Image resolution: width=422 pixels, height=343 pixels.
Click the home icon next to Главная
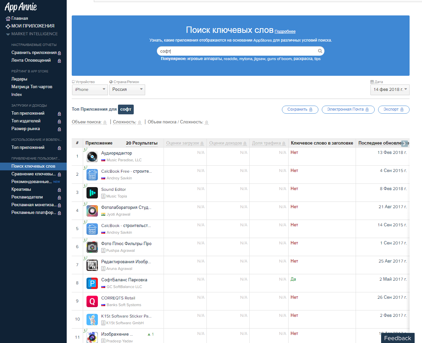pos(8,18)
